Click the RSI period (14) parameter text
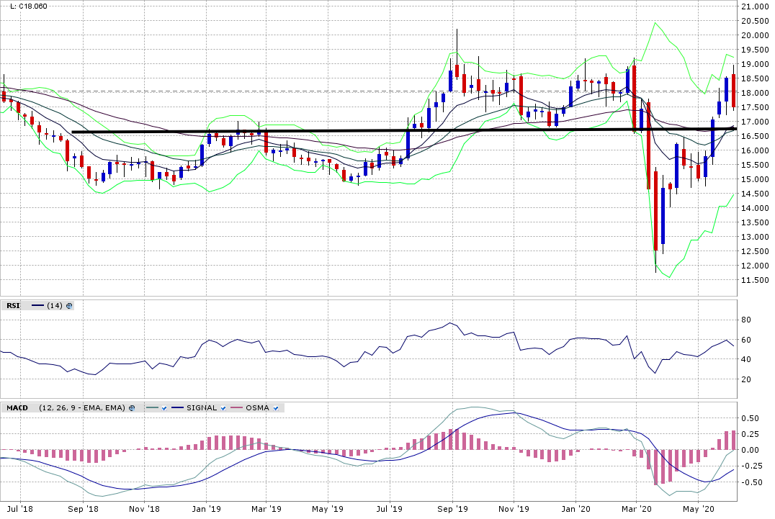This screenshot has width=775, height=519. (x=54, y=306)
